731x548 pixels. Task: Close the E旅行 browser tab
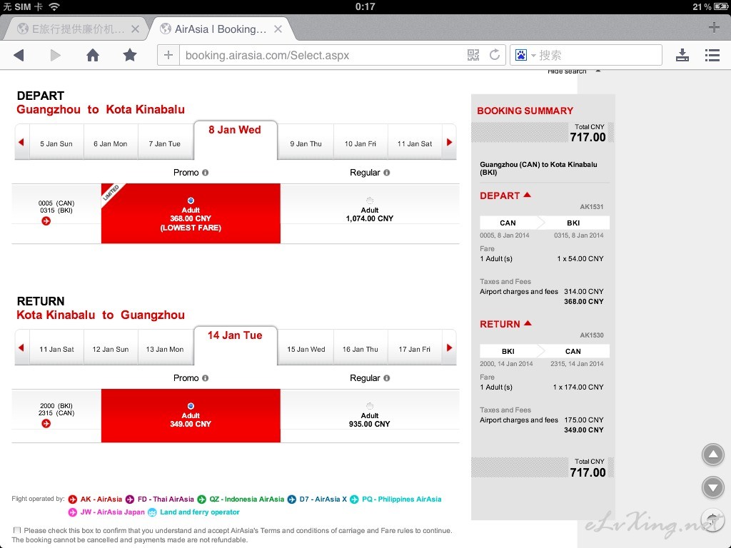[135, 29]
